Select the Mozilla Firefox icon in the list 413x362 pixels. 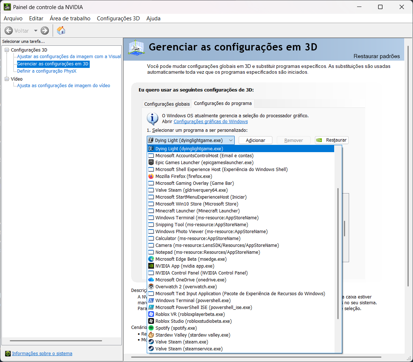pyautogui.click(x=151, y=176)
